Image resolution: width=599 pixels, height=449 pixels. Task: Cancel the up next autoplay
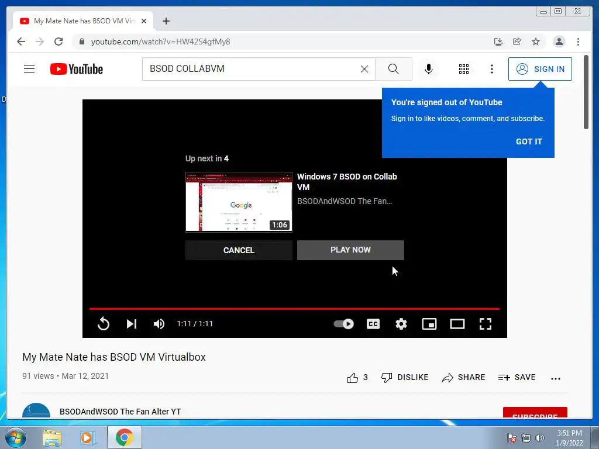(x=239, y=250)
